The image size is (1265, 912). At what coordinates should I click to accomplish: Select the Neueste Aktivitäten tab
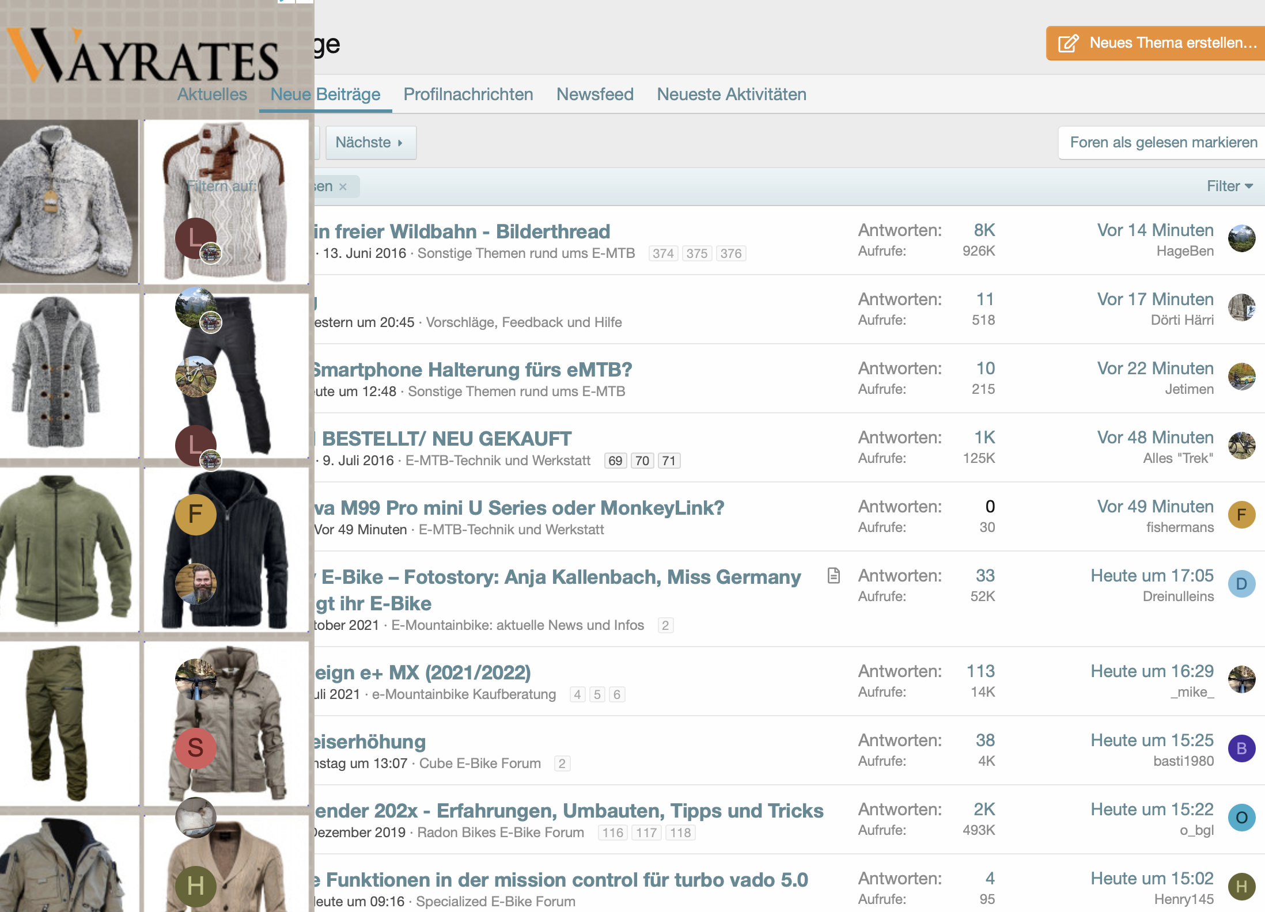[731, 94]
